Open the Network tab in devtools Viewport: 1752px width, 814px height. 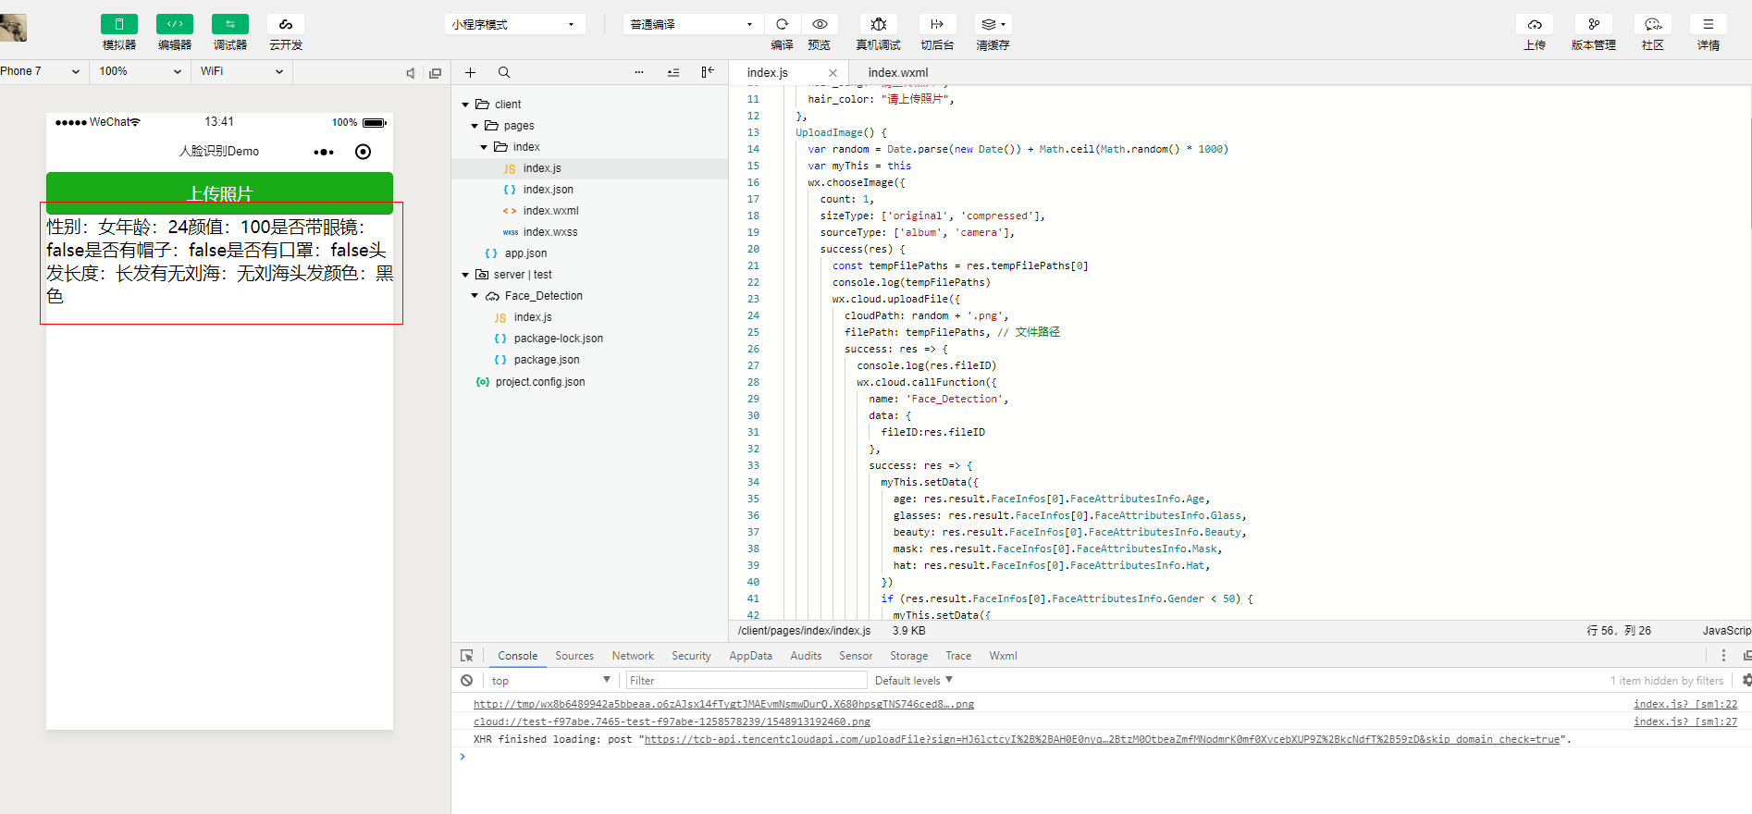(633, 656)
